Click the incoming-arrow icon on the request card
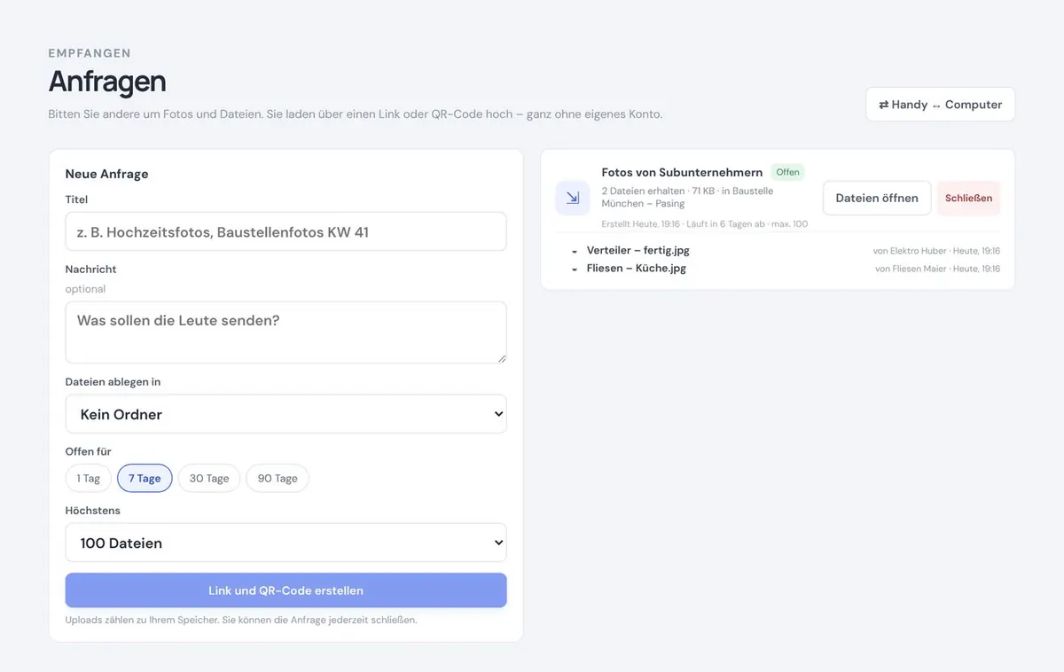Screen dimensions: 1064x672 click(573, 198)
